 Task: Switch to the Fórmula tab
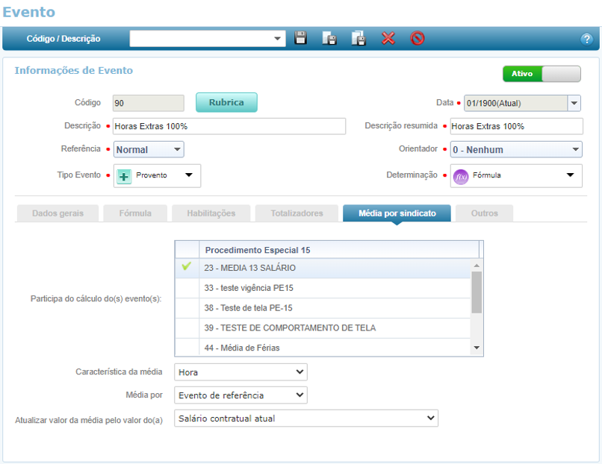[x=135, y=213]
